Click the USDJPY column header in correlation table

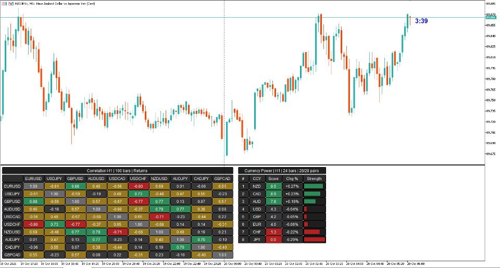point(54,178)
